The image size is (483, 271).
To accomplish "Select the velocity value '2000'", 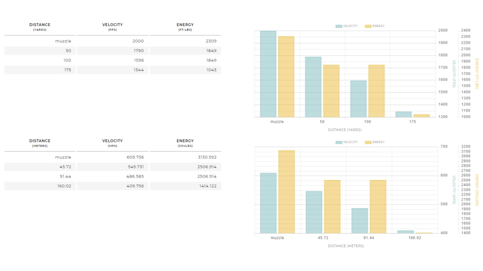I will coord(138,41).
